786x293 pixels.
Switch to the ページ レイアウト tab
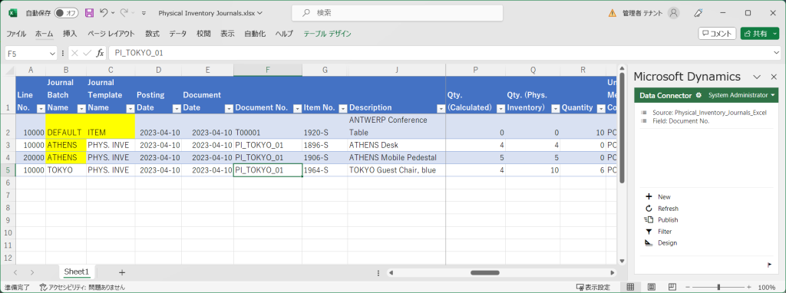coord(111,34)
